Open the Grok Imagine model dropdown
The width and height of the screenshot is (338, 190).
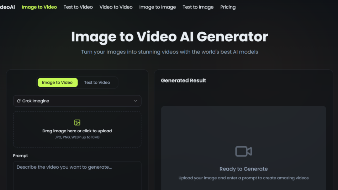click(77, 101)
